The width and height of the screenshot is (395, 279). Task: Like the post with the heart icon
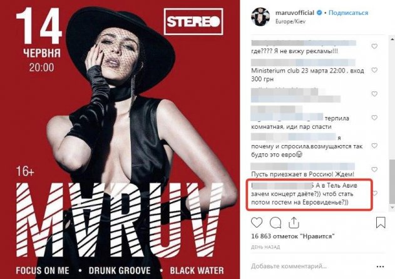[x=257, y=223]
